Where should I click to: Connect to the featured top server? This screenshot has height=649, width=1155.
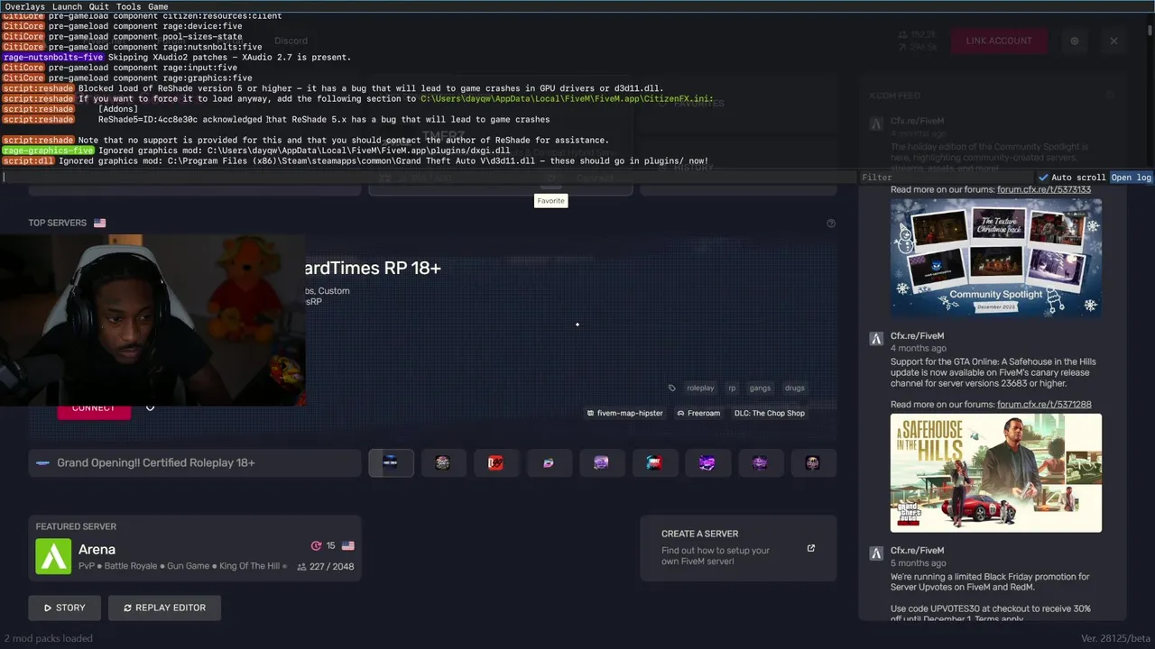[94, 408]
